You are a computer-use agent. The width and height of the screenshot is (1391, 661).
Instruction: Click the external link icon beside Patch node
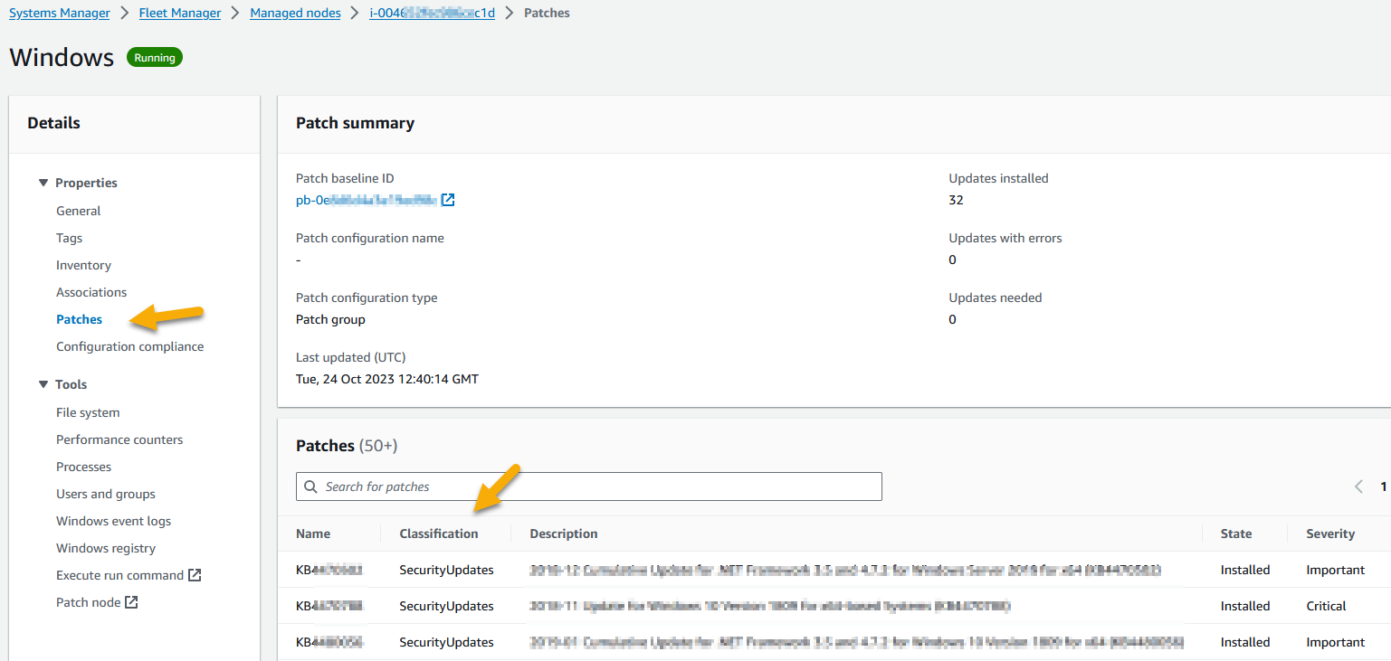[131, 601]
